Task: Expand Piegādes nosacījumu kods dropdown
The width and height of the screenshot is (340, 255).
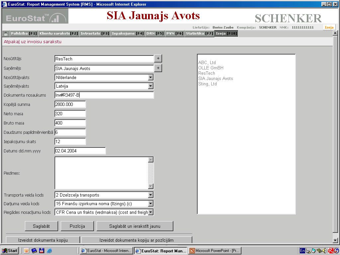Action: coord(150,212)
